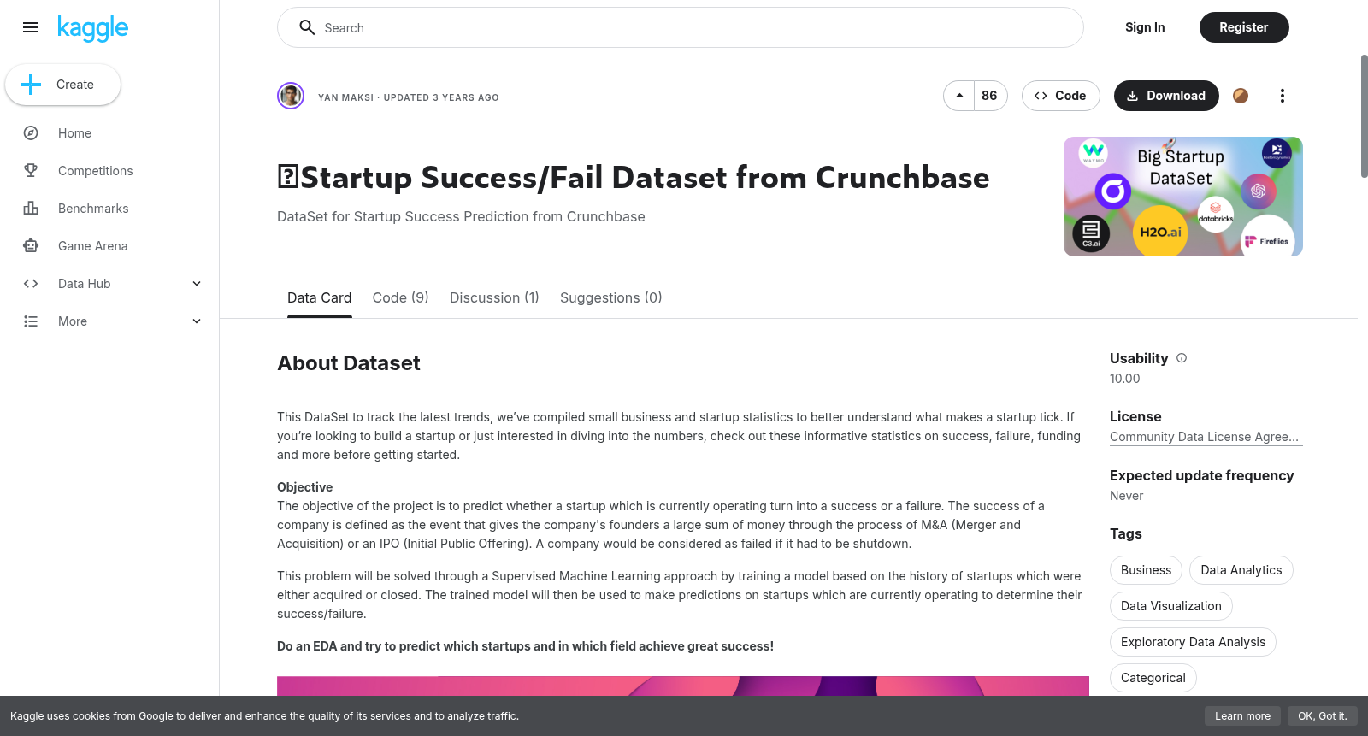The image size is (1368, 736).
Task: Open the three-dot more options menu
Action: coord(1282,96)
